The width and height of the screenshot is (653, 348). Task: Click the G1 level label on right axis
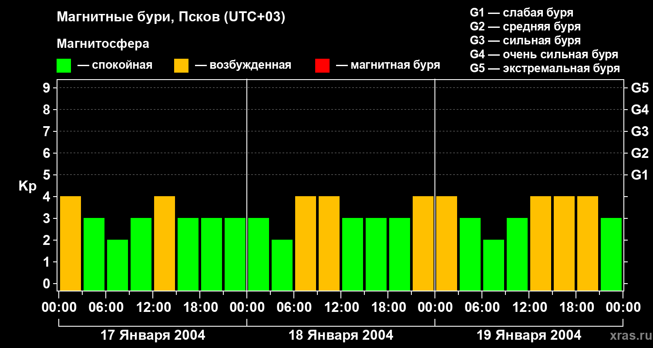(x=640, y=175)
